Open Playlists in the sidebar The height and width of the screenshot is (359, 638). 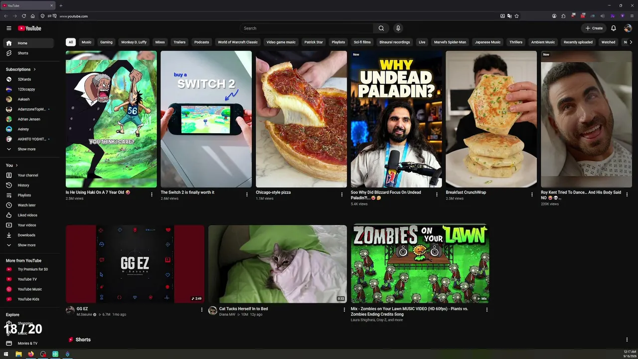pyautogui.click(x=30, y=195)
